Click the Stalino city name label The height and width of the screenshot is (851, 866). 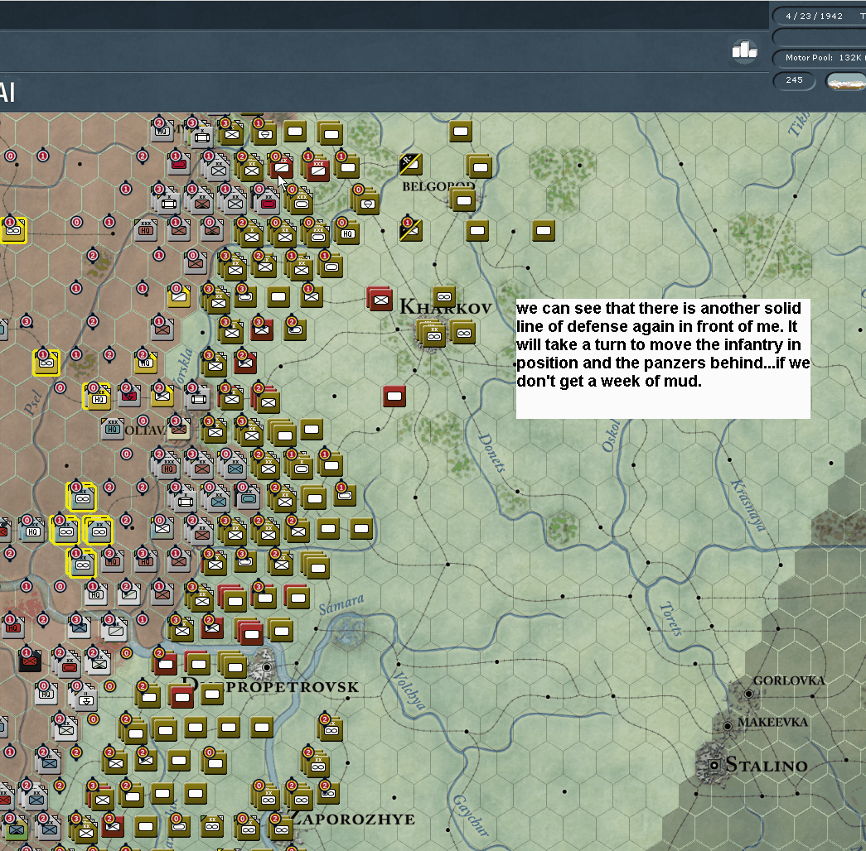[x=767, y=765]
